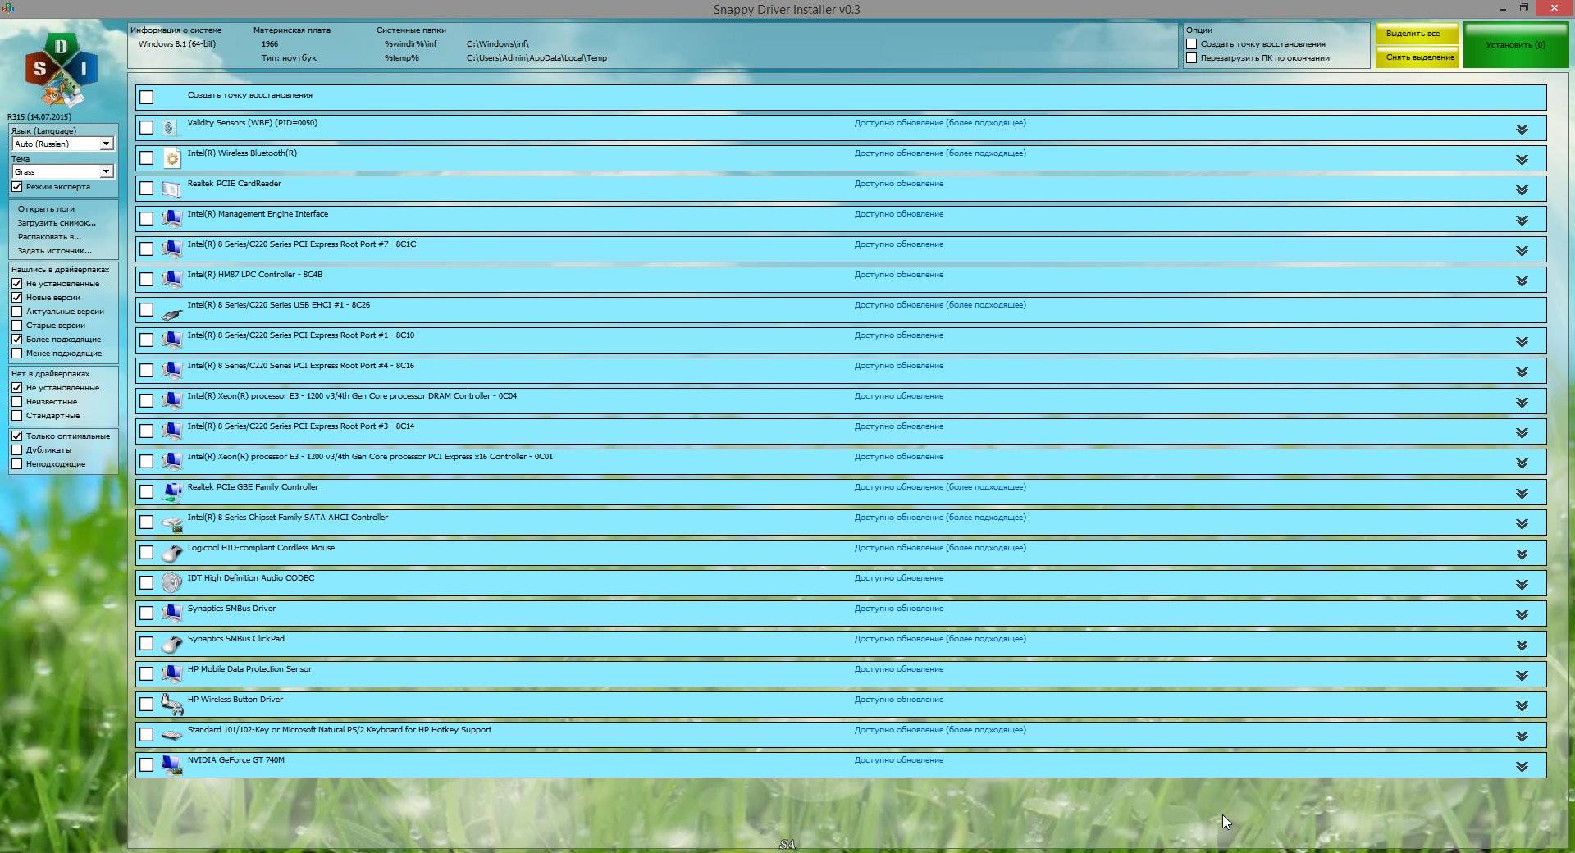Screen dimensions: 1575x853
Task: Click the Synaptics SMBus Driver icon
Action: point(171,614)
